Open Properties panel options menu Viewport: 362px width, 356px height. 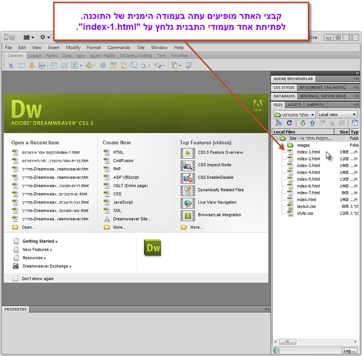(267, 309)
